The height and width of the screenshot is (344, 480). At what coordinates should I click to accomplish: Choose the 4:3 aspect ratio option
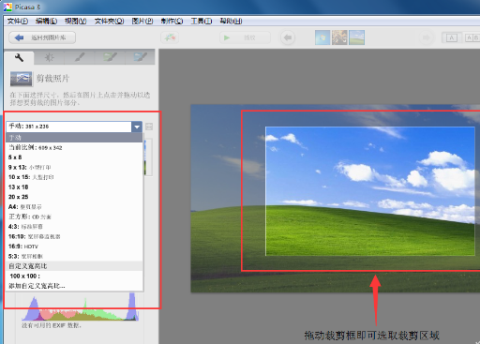pos(74,227)
